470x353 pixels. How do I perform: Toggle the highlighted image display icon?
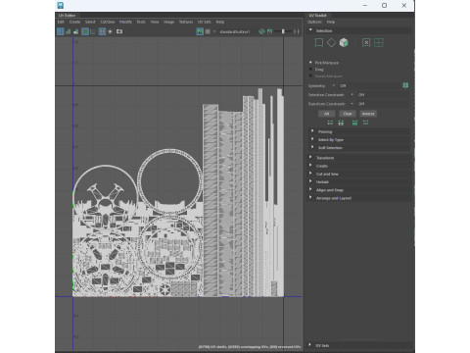click(x=200, y=31)
